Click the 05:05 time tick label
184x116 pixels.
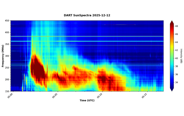click(54, 96)
